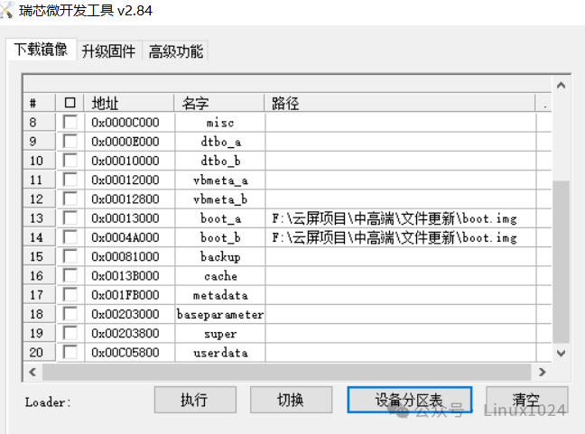Click address 0x001FB000
Screen dimensions: 585x434
point(125,295)
